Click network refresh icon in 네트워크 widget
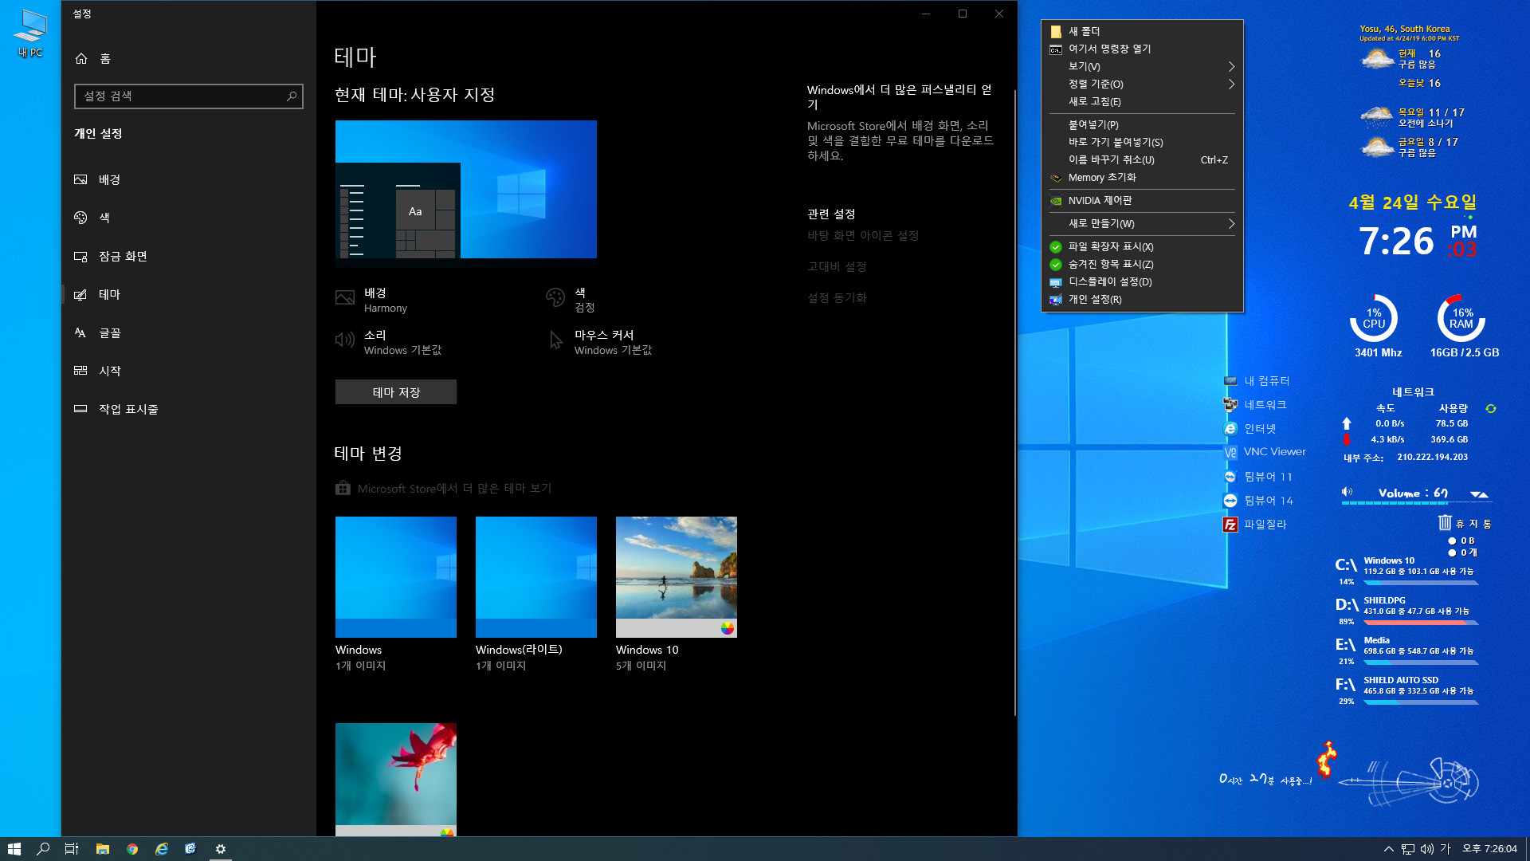 click(x=1491, y=409)
